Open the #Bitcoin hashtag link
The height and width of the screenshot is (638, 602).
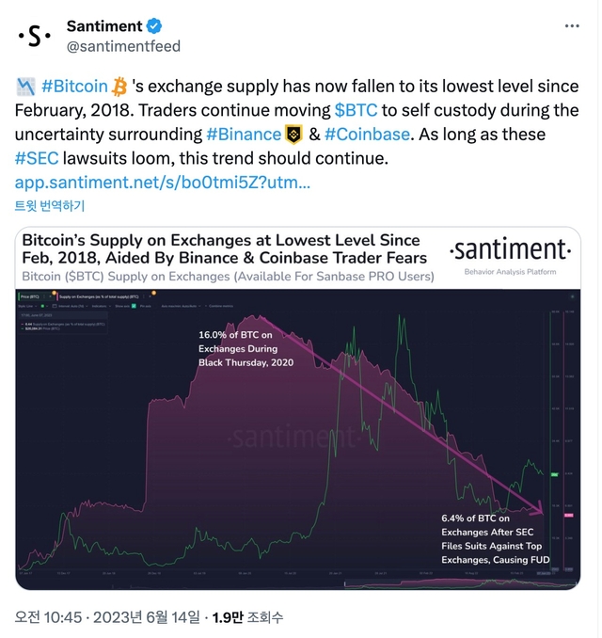(x=74, y=87)
